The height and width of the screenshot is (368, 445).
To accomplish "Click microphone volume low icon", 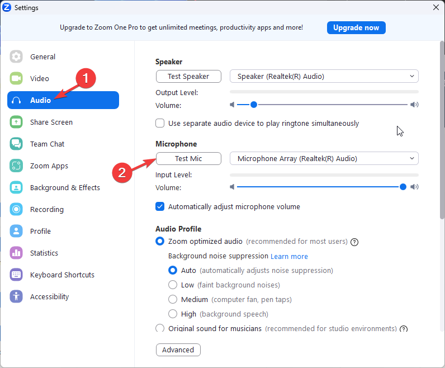I will [x=232, y=187].
